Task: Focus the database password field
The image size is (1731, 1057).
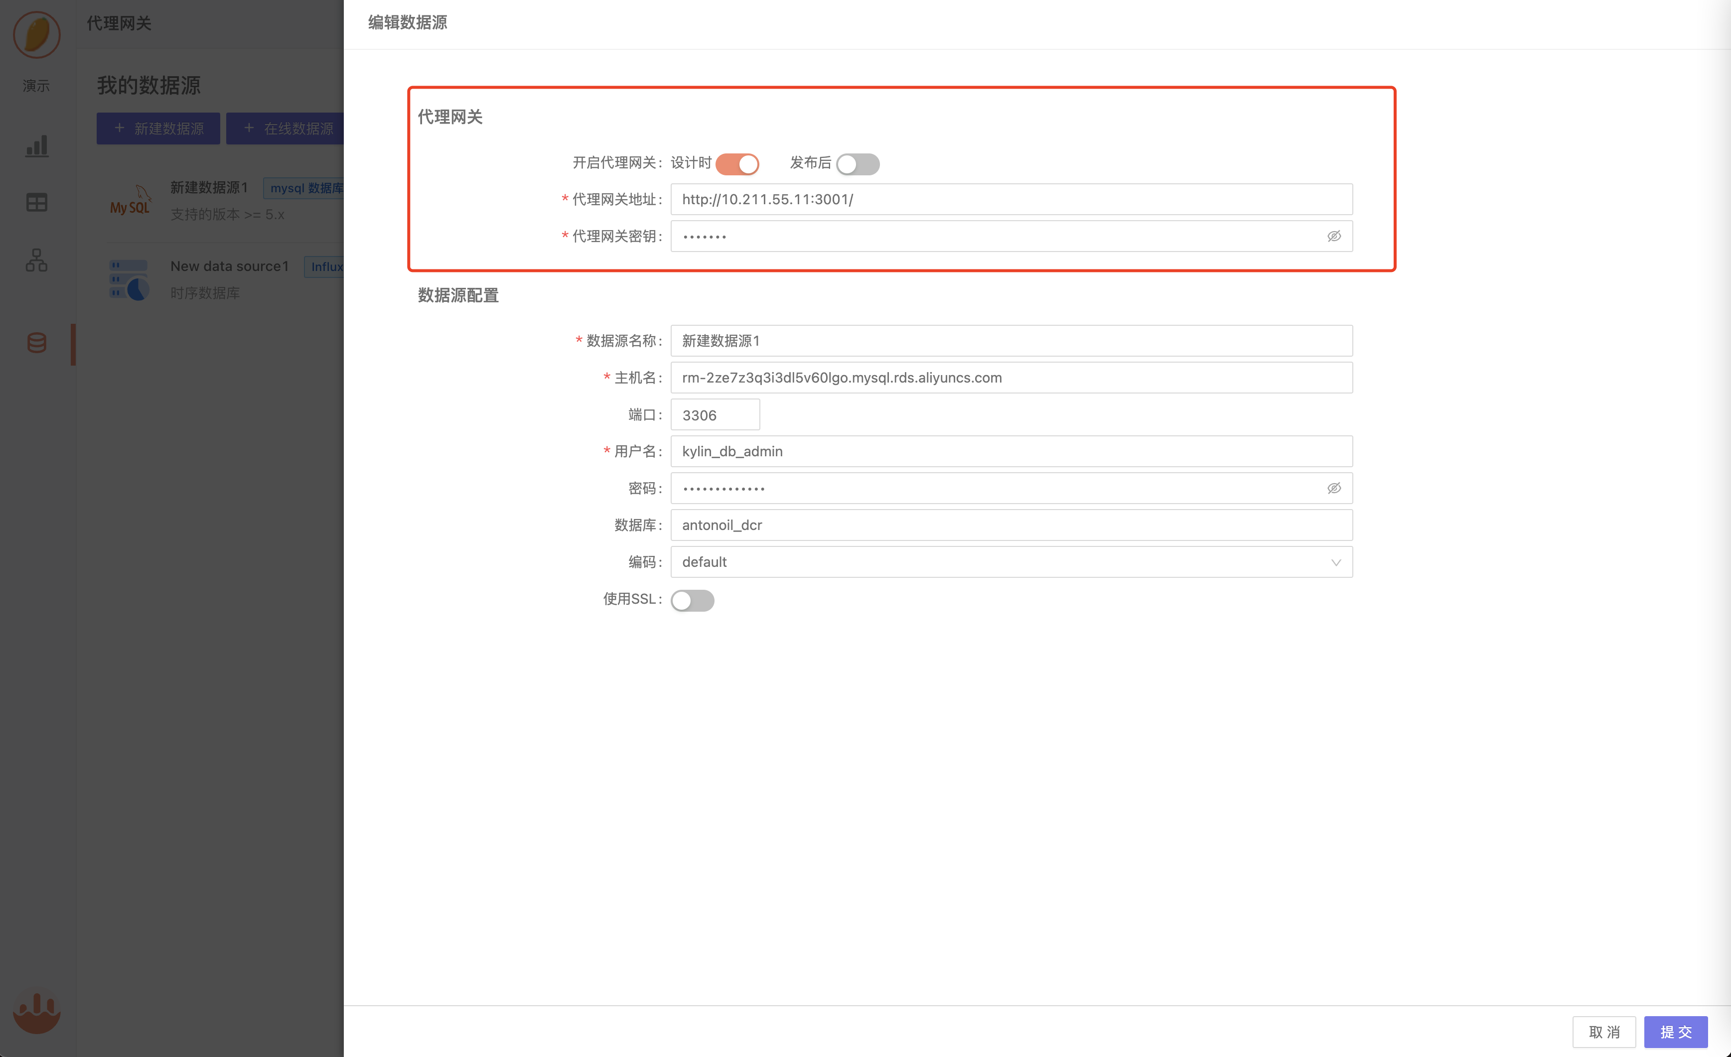Action: click(1011, 488)
